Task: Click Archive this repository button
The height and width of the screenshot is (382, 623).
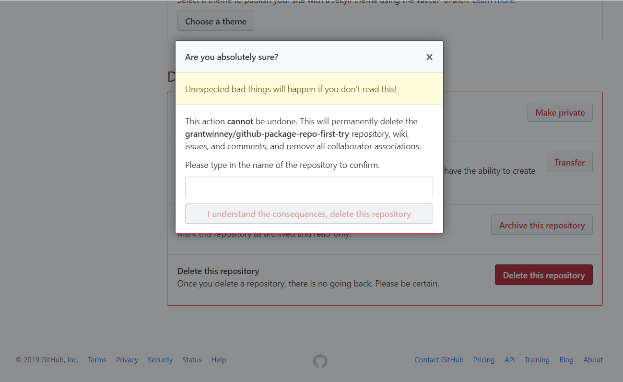Action: point(541,225)
